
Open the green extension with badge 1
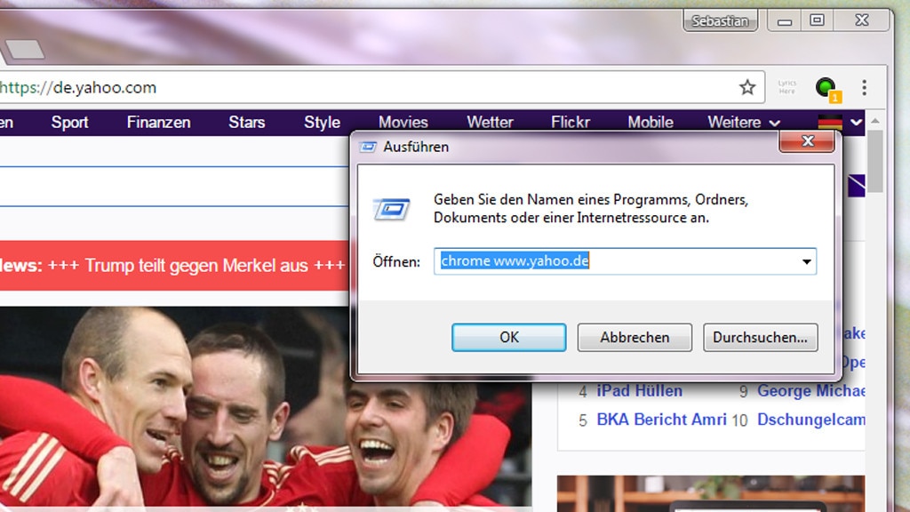pyautogui.click(x=826, y=89)
